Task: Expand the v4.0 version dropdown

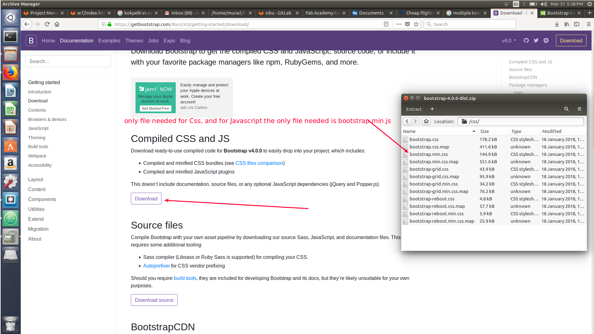Action: point(509,41)
